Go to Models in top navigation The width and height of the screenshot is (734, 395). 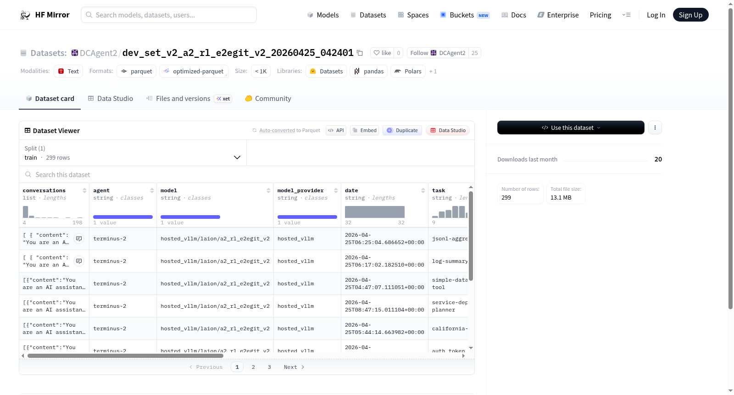click(x=323, y=15)
